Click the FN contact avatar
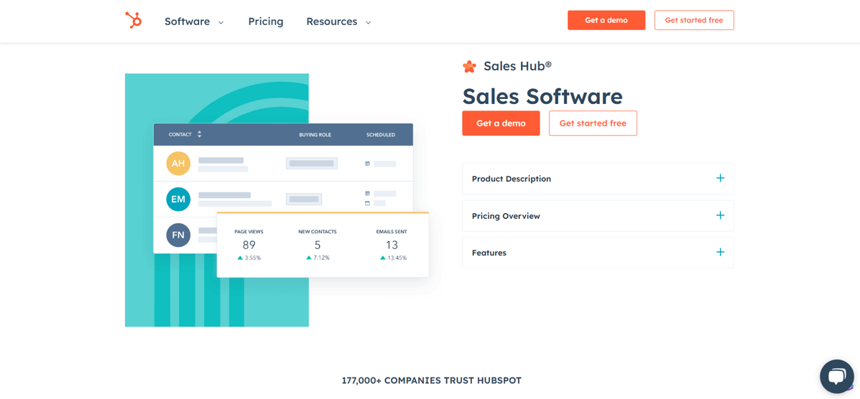 click(x=178, y=235)
